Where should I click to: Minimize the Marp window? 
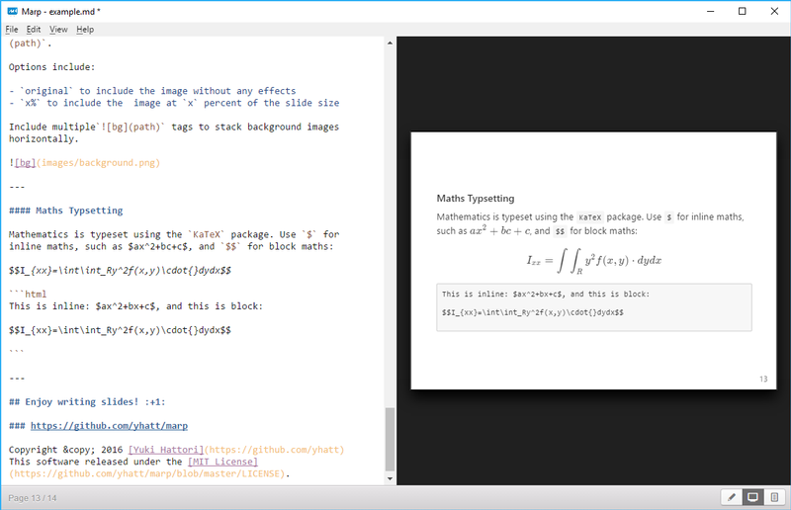710,11
